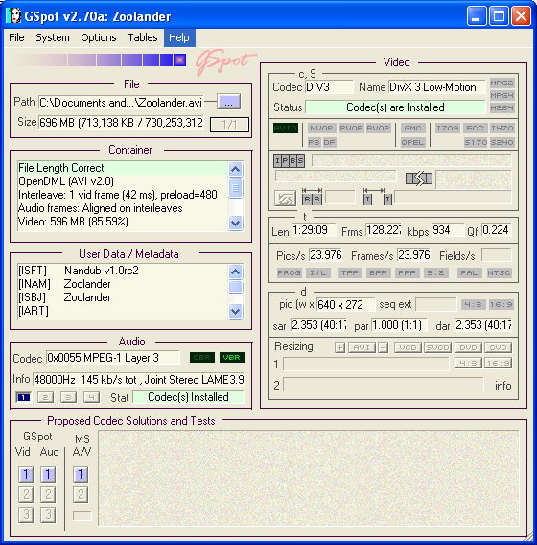Screen dimensions: 537x545
Task: Click GSpot Aud test button 1
Action: 48,474
